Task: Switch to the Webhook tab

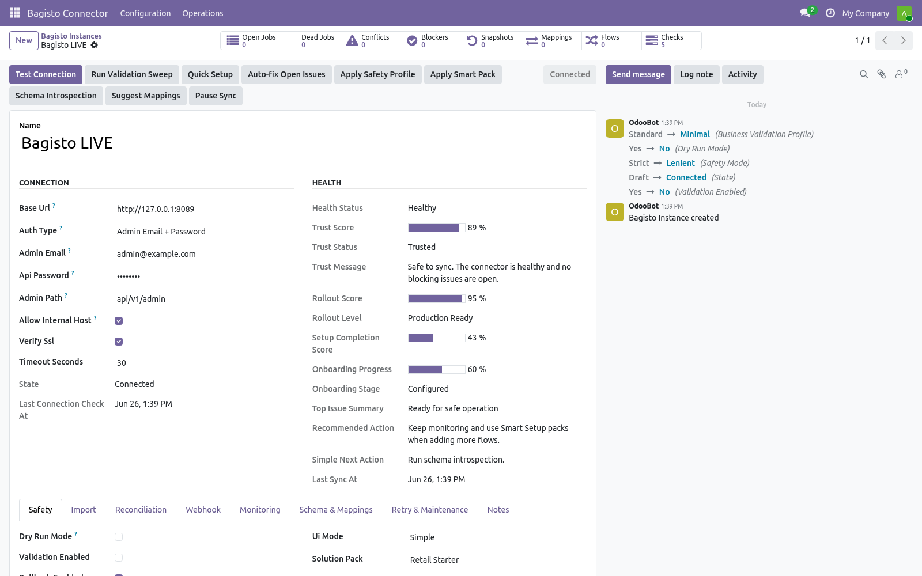Action: 203,510
